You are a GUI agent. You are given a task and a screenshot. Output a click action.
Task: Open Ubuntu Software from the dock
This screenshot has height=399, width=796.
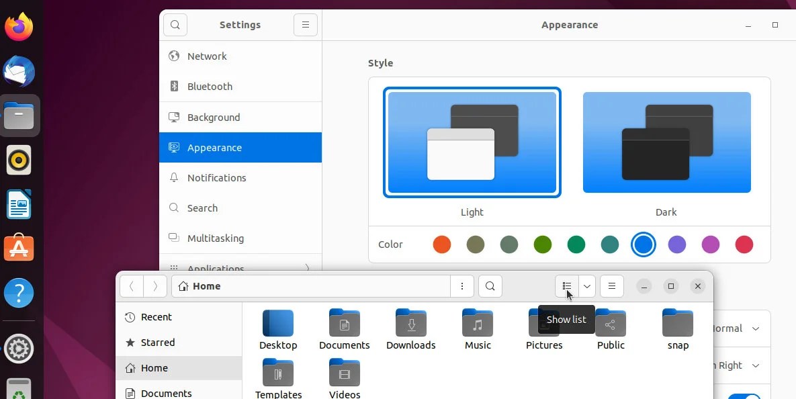[18, 248]
